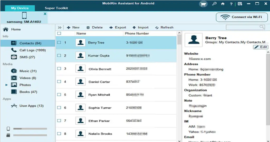Expand the Photos tree arrow
This screenshot has height=142, width=270.
[7, 85]
